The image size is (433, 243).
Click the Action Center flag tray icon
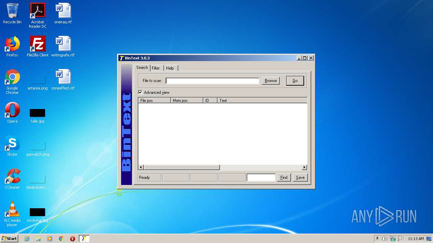401,239
